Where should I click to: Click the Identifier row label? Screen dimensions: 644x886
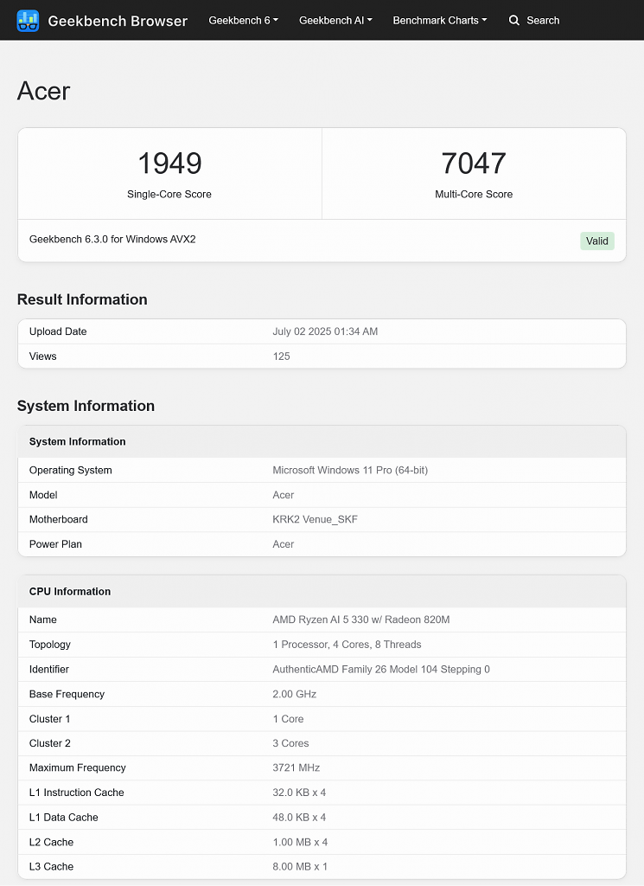coord(49,670)
